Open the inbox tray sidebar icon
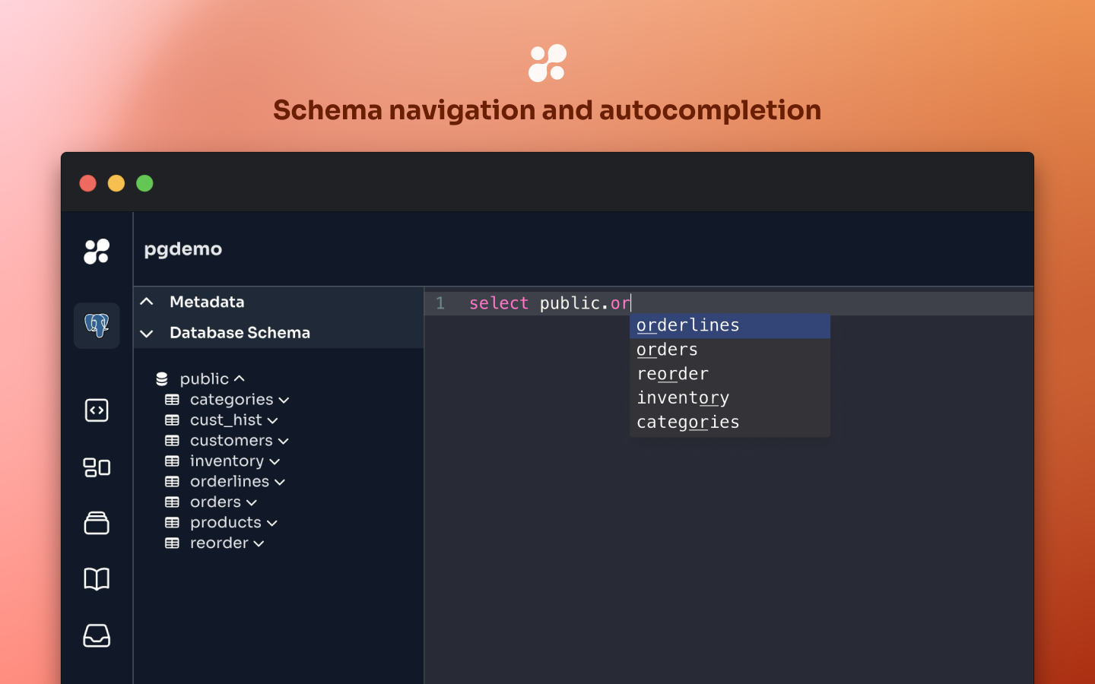This screenshot has height=684, width=1095. tap(97, 635)
